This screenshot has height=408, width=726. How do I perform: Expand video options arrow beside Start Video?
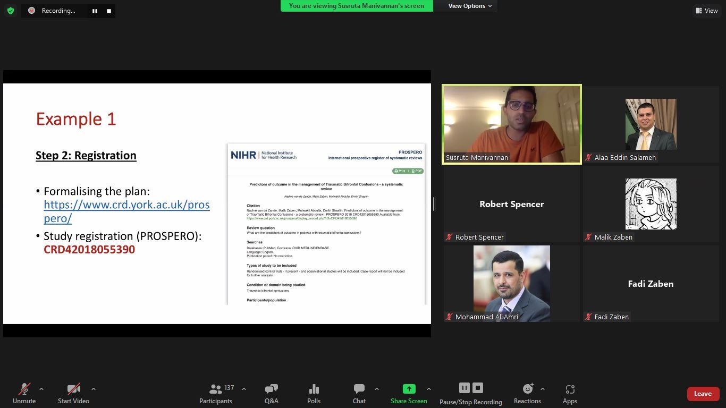pos(94,389)
